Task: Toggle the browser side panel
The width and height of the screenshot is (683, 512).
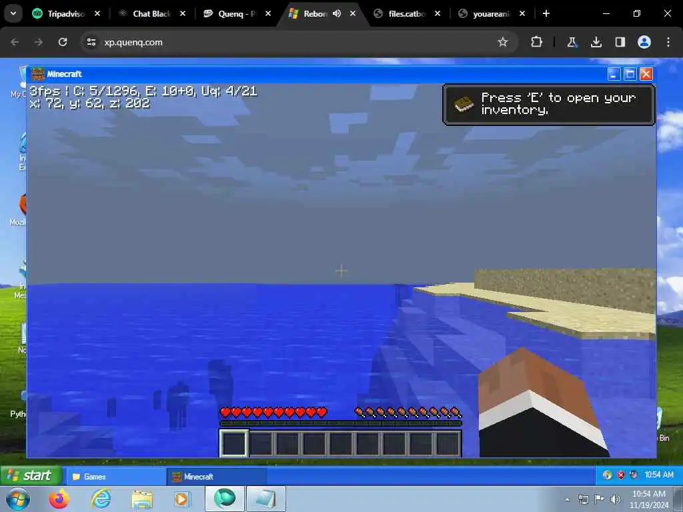Action: click(620, 42)
